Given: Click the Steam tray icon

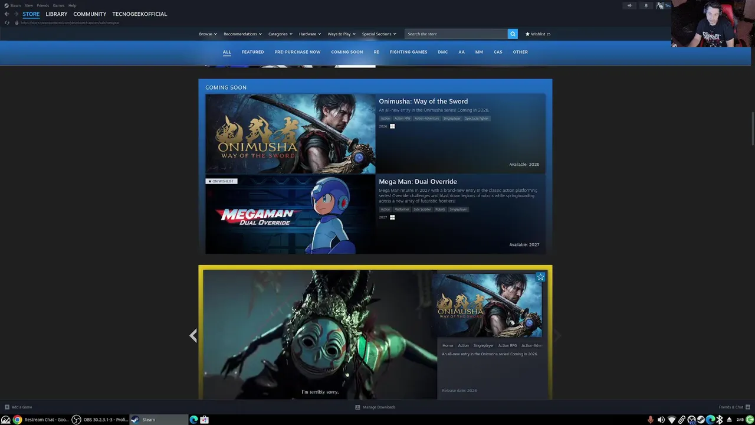Looking at the screenshot, I should tap(701, 420).
